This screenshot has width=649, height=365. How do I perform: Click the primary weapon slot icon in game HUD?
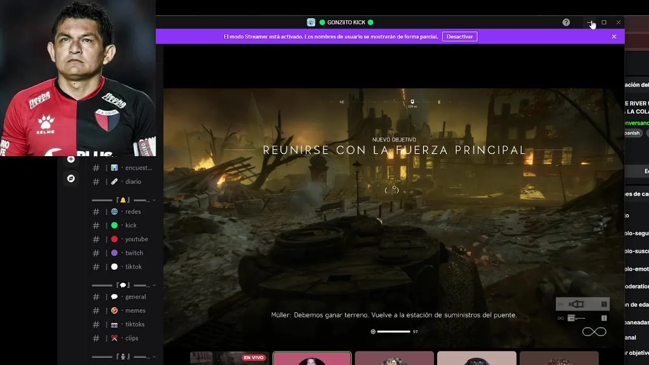coord(583,304)
